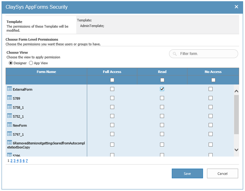Check Read for 5797_1
Image resolution: width=245 pixels, height=191 pixels.
(162, 134)
